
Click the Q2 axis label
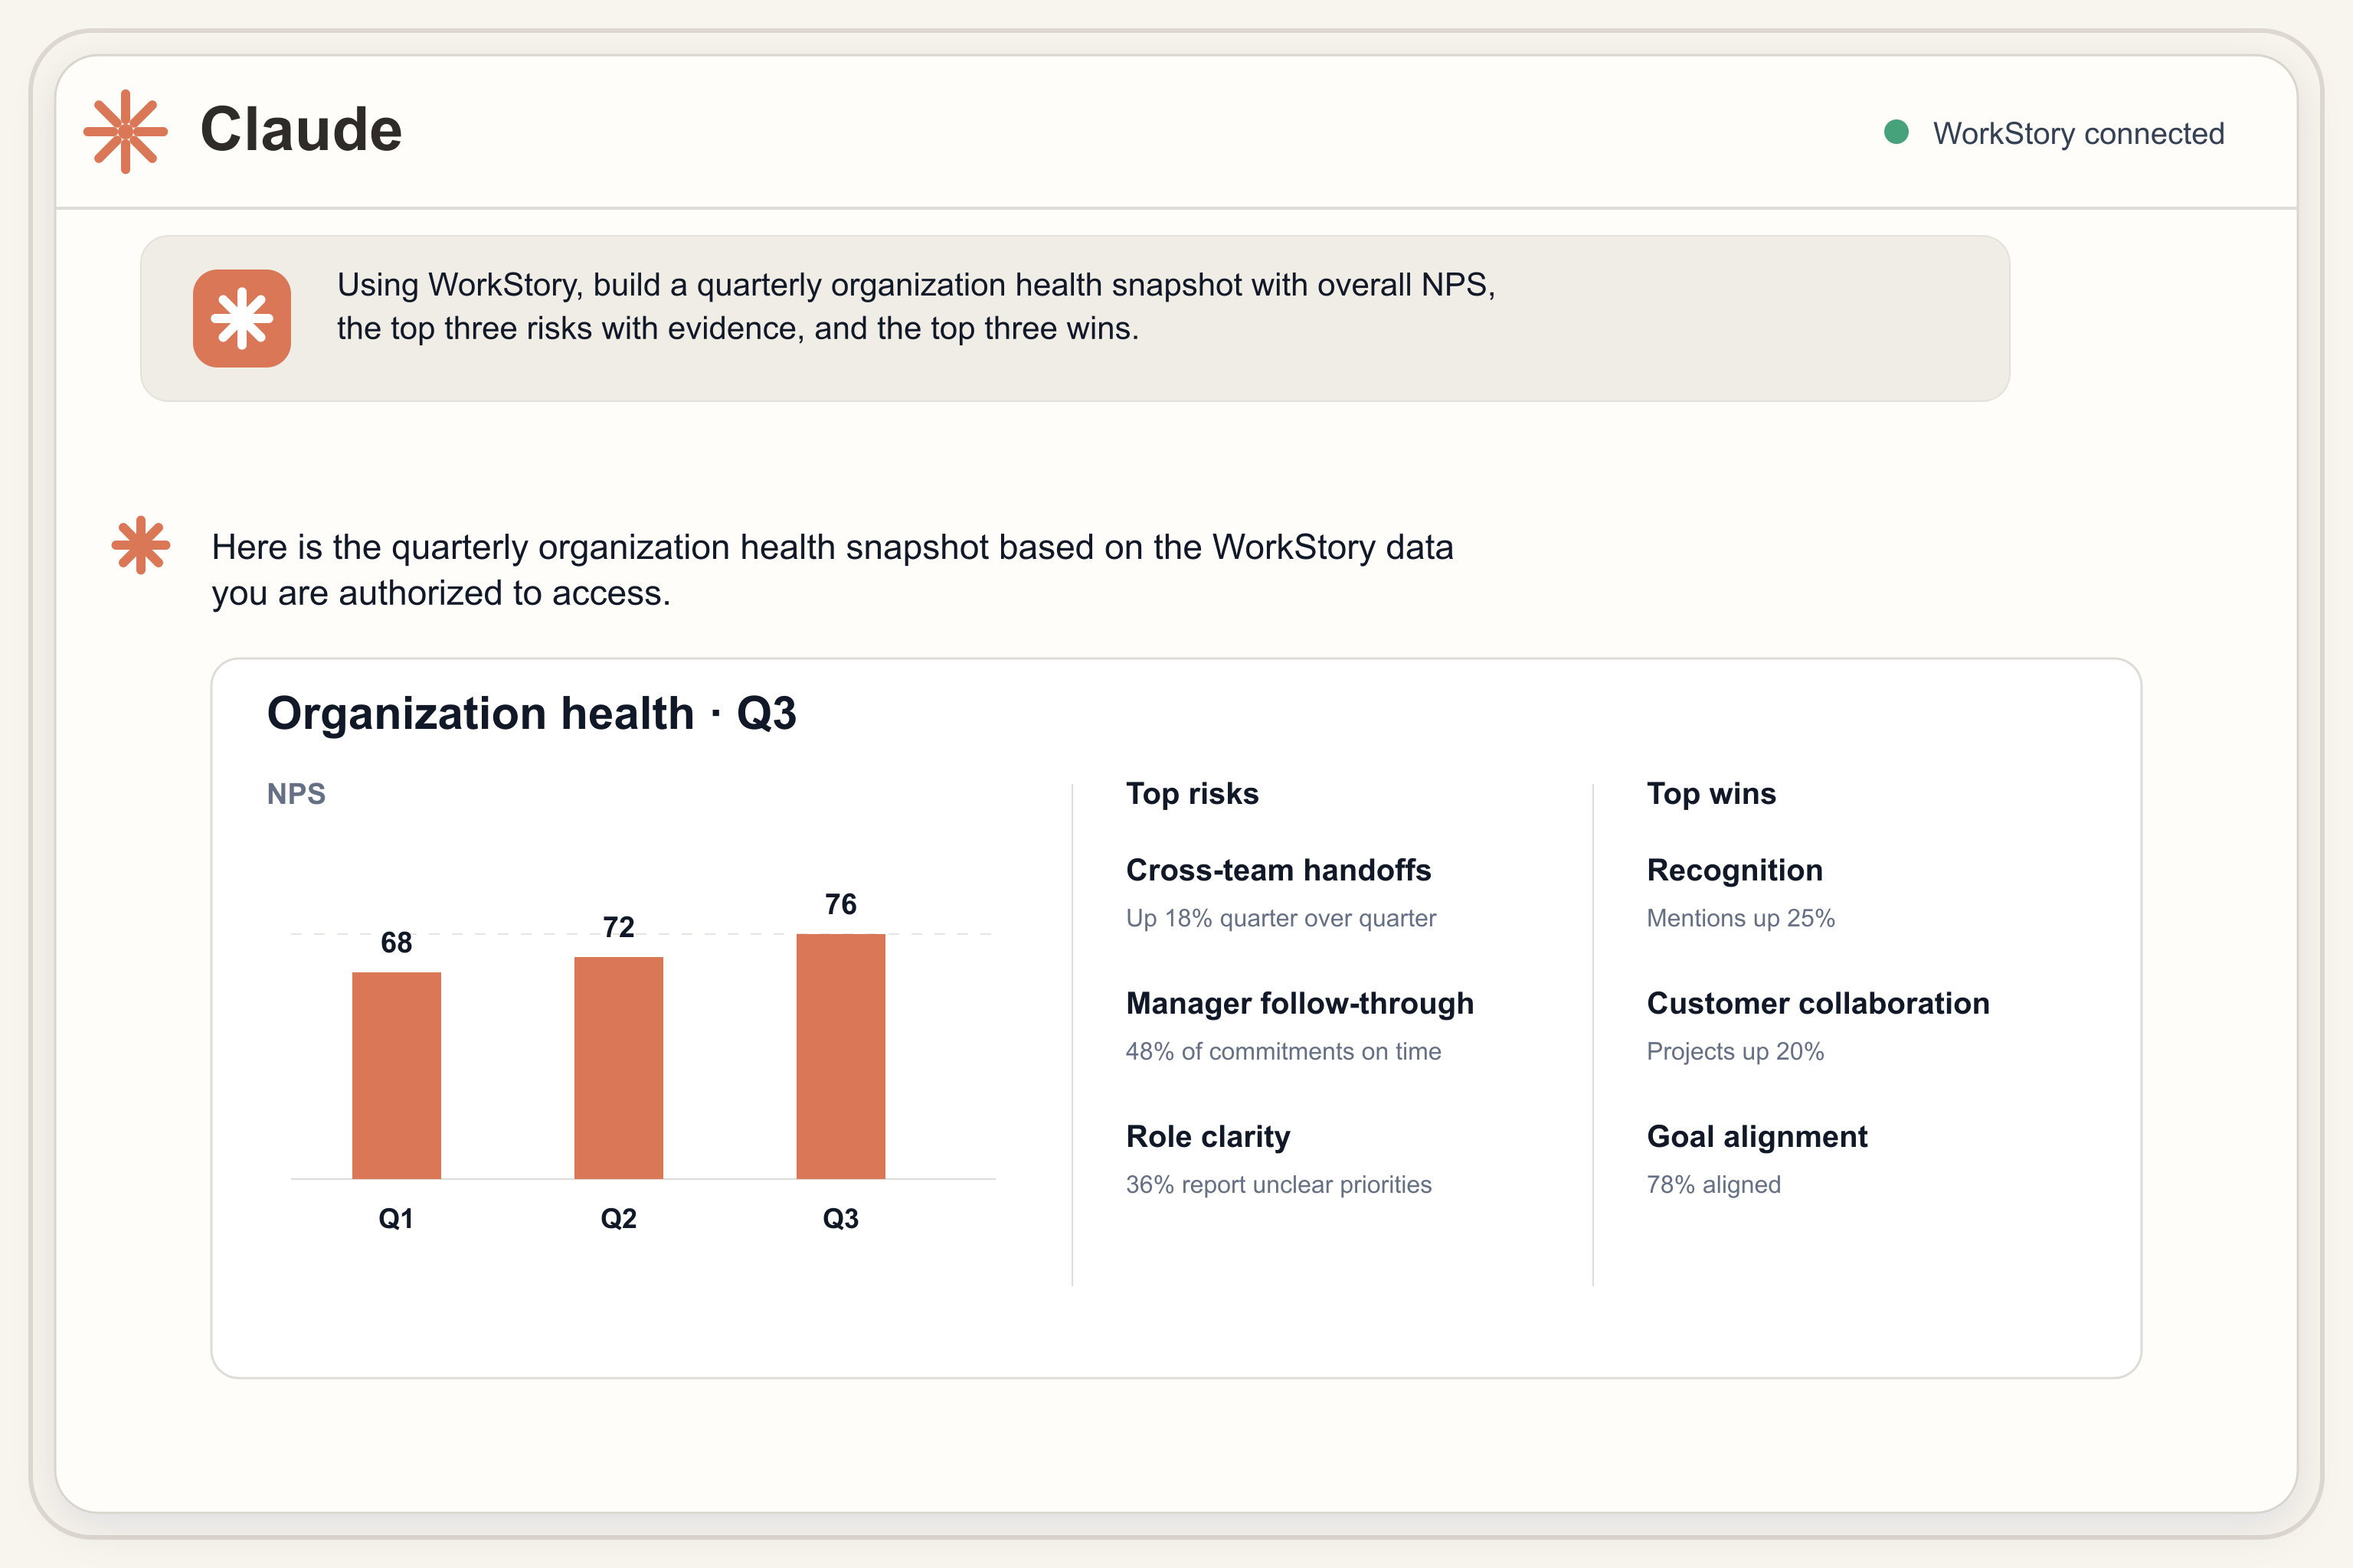618,1219
